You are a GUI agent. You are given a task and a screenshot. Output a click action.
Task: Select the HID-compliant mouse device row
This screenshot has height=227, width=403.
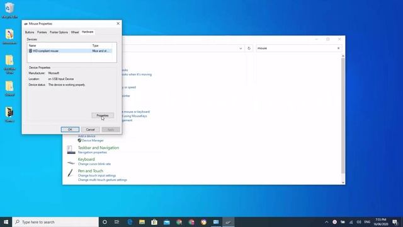pyautogui.click(x=70, y=51)
